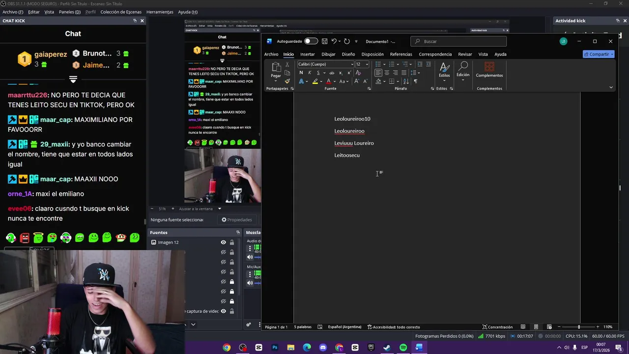Click the subscript x₂ icon
This screenshot has width=629, height=354.
[x=341, y=73]
